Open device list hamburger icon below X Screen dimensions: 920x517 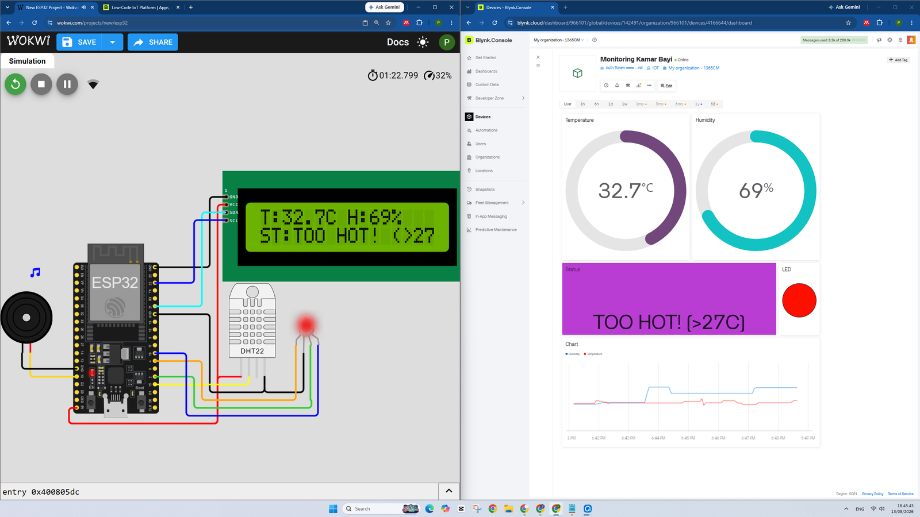[x=538, y=66]
